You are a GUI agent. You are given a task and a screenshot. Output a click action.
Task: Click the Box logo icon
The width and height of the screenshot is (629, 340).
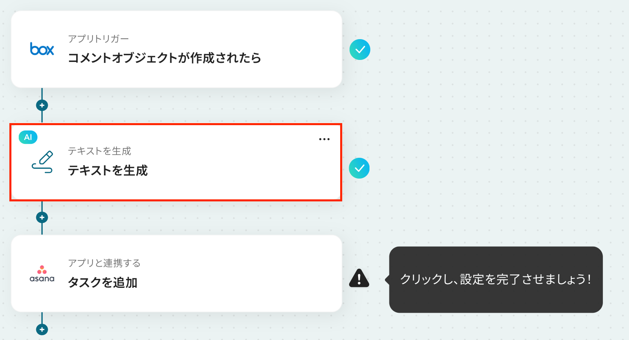[42, 49]
